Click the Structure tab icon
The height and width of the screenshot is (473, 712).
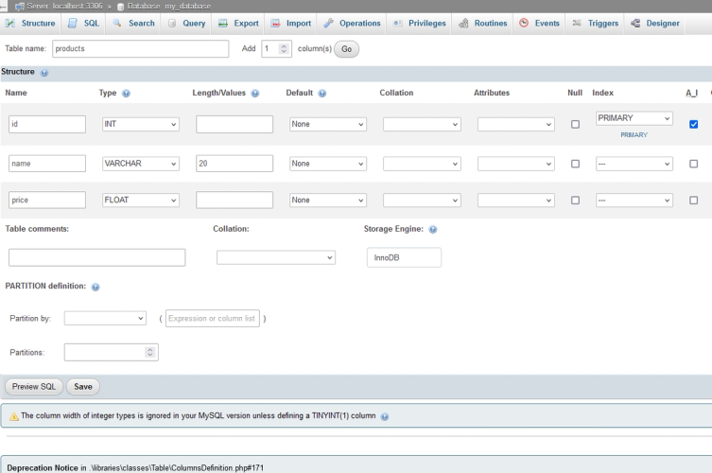pyautogui.click(x=10, y=23)
